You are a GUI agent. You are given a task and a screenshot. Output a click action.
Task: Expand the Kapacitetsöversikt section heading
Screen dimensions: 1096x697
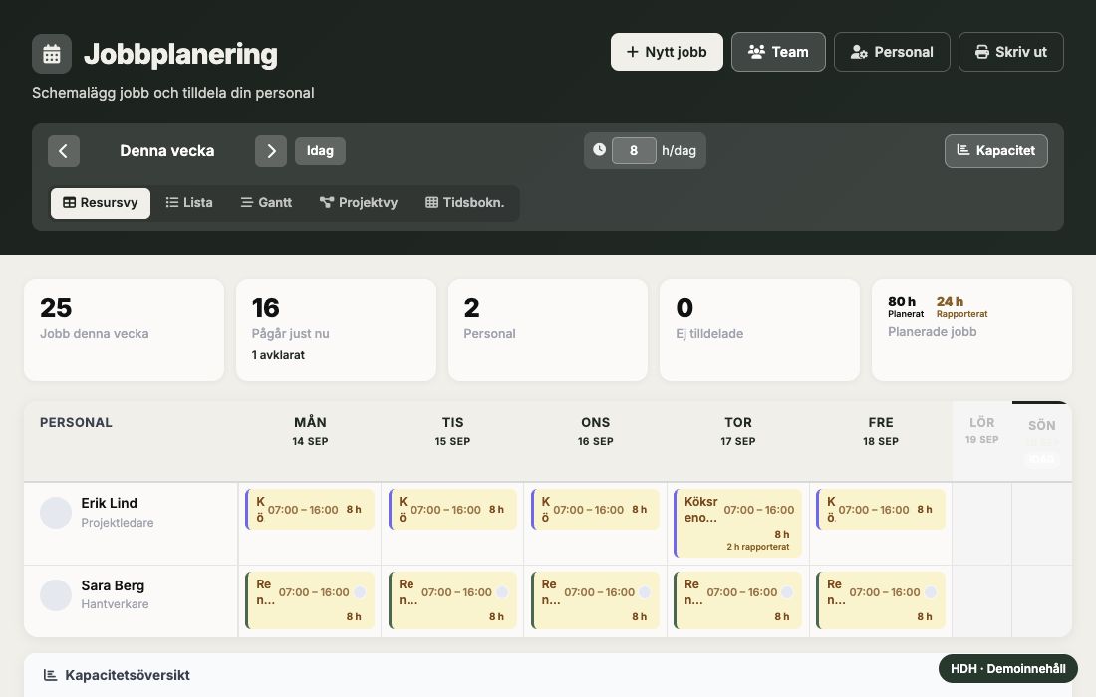(128, 675)
